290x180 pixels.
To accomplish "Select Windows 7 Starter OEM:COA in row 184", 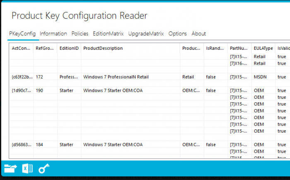I will click(113, 145).
